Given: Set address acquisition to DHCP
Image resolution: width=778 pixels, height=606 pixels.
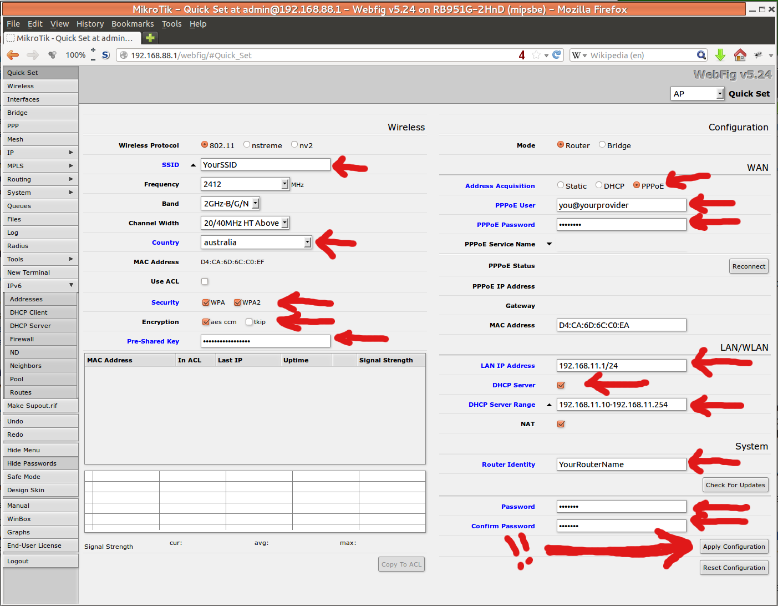Looking at the screenshot, I should coord(599,185).
